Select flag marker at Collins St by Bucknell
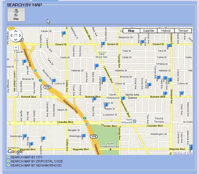The height and width of the screenshot is (174, 199). click(53, 81)
